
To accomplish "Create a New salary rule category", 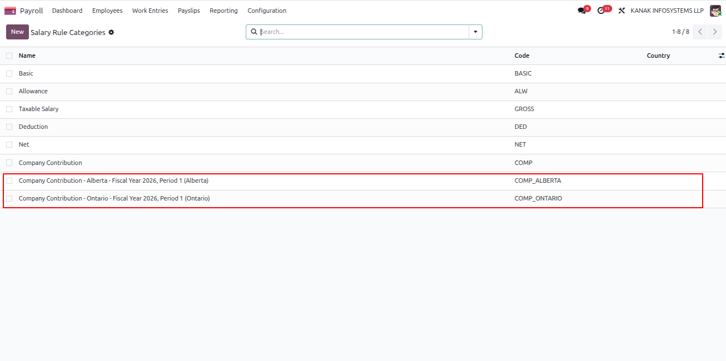I will click(17, 32).
